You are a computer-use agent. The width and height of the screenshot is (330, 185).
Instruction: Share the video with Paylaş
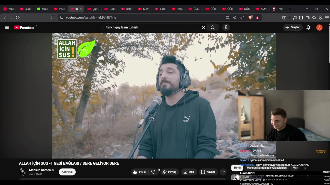click(169, 172)
